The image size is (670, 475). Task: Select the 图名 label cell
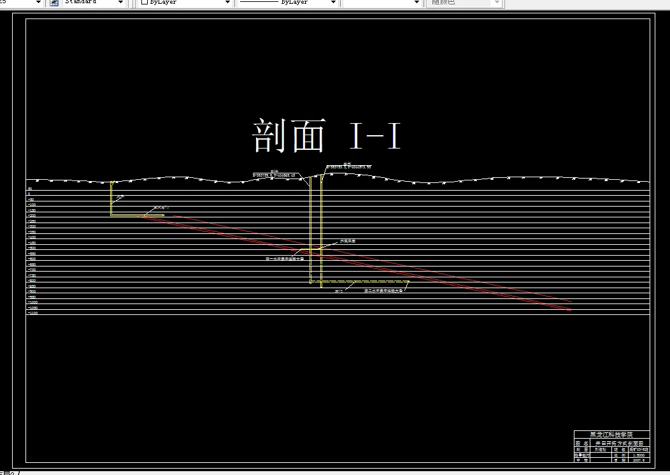[582, 443]
